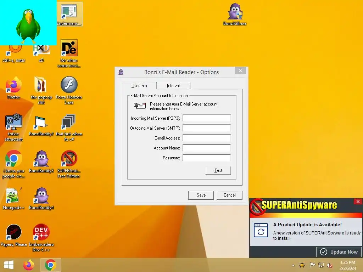The width and height of the screenshot is (363, 272).
Task: Open the taskbar clock showing 1:25 PM
Action: coord(348,265)
